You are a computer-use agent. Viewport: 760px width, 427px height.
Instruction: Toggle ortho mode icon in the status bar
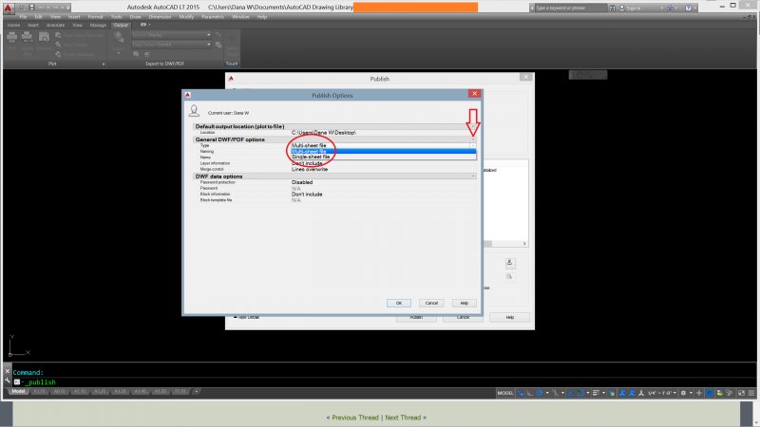click(x=530, y=393)
